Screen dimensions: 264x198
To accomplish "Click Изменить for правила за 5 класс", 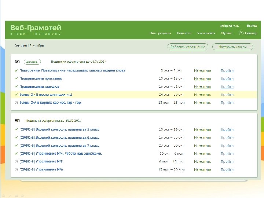I will [202, 130].
